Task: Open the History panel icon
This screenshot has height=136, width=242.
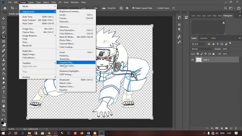Action: tap(179, 17)
